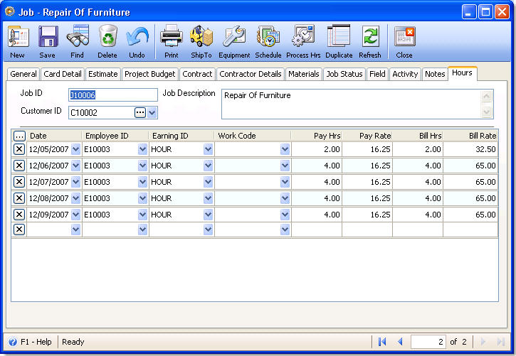Select the 32.50 Bill Rate cell
The image size is (516, 356).
[x=470, y=149]
